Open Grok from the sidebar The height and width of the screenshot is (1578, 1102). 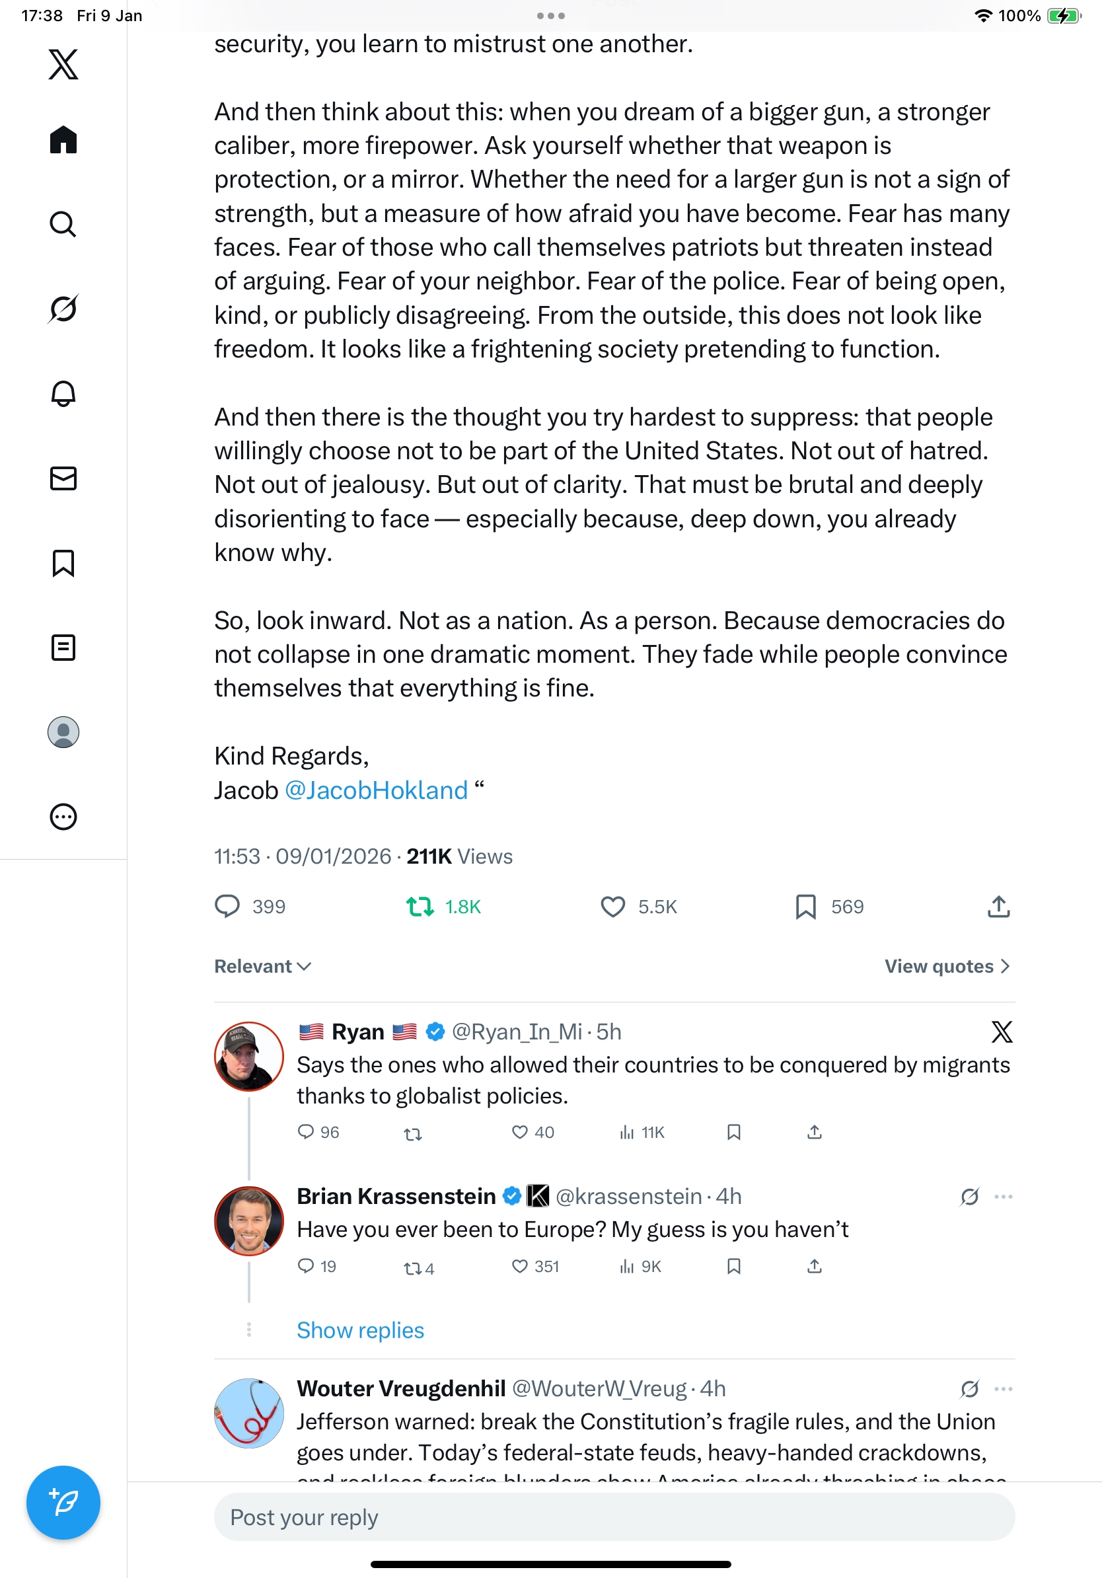63,309
